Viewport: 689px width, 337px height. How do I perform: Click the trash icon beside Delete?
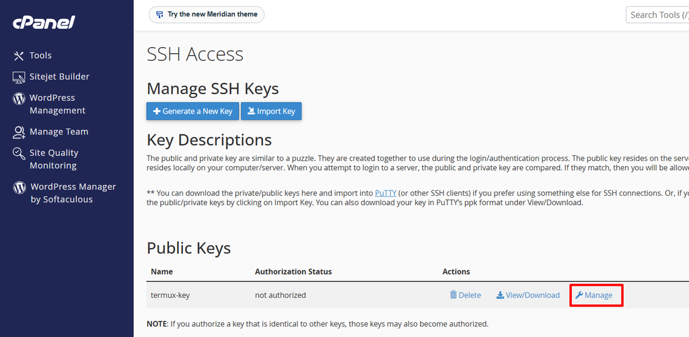pos(453,295)
